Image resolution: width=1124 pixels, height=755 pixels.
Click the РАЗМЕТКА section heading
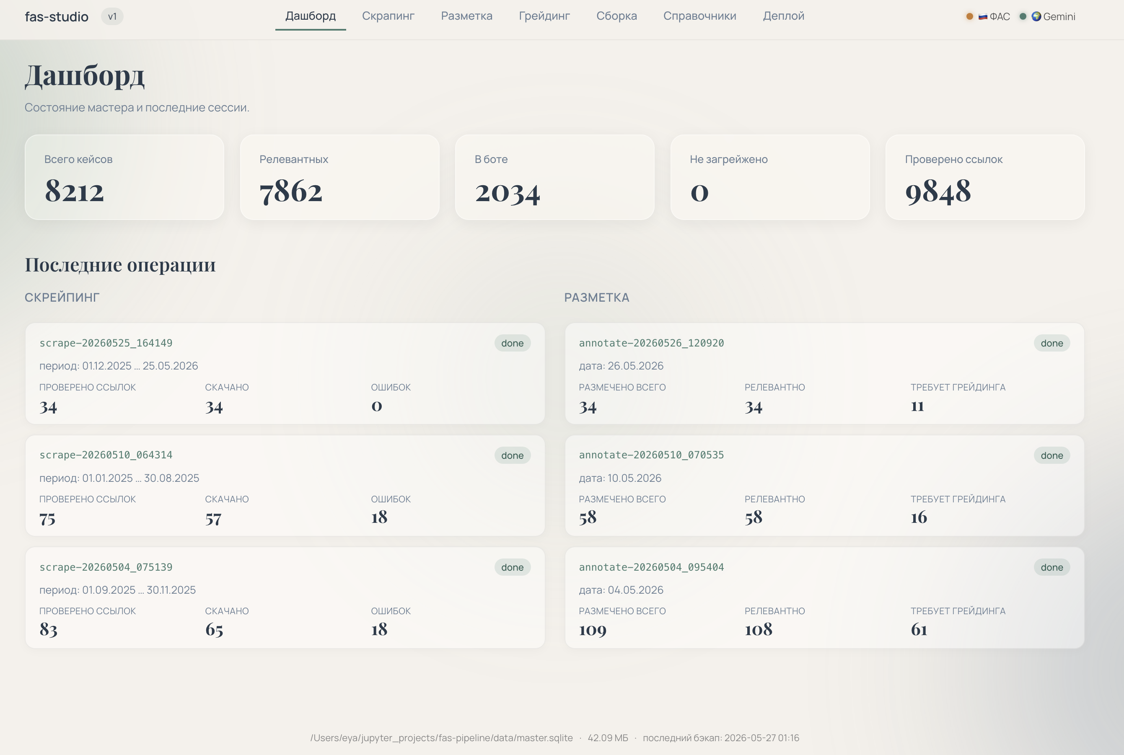[x=597, y=297]
